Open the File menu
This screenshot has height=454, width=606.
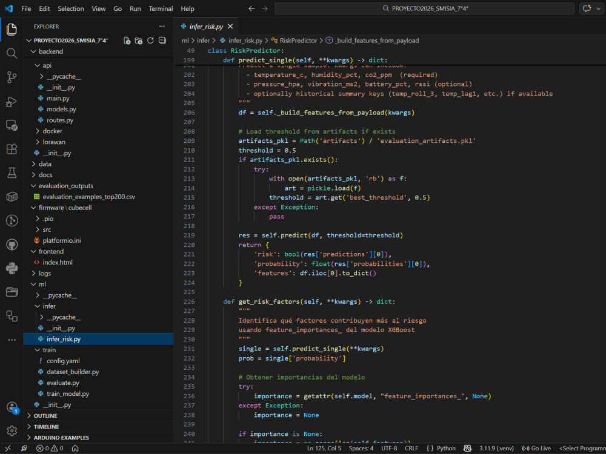(x=26, y=8)
